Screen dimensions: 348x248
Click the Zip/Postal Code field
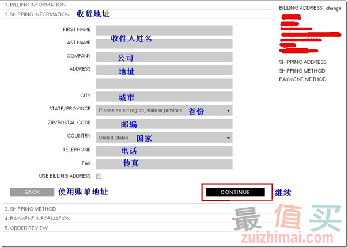point(164,124)
